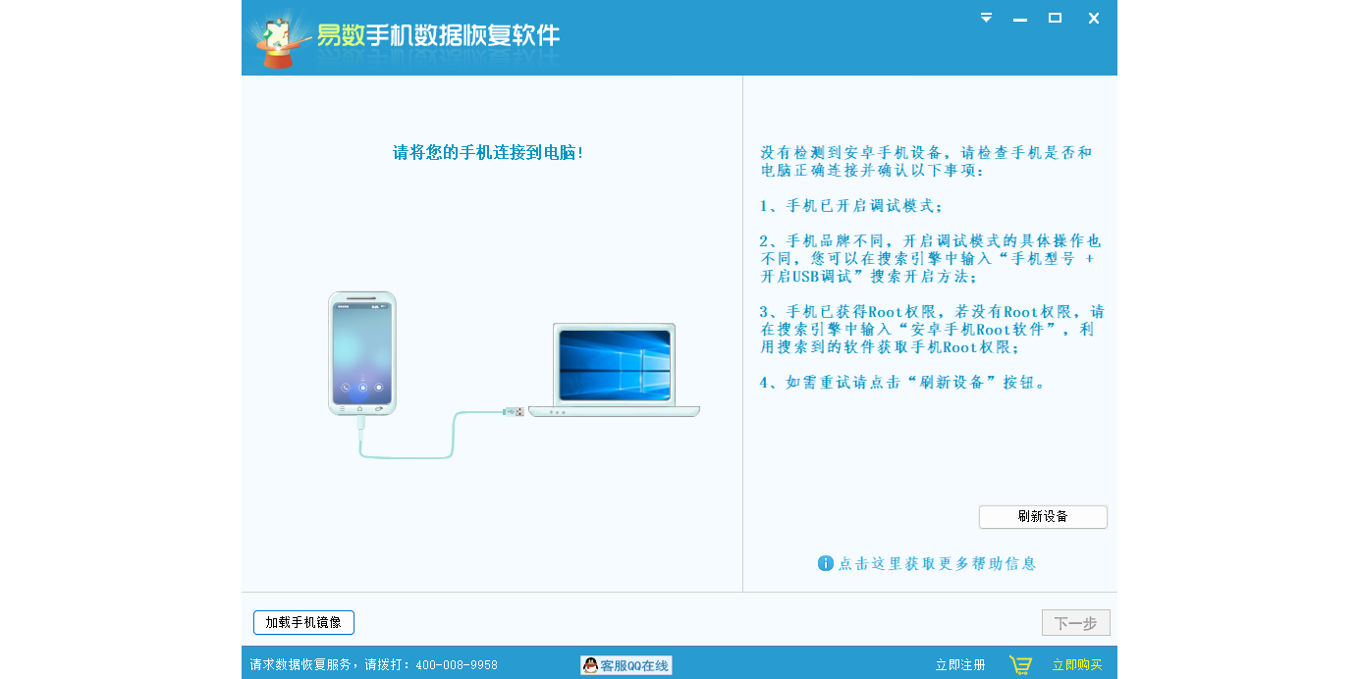Viewport: 1359px width, 679px height.
Task: Click the 请将您的手机连接到电脑 heading
Action: 488,153
